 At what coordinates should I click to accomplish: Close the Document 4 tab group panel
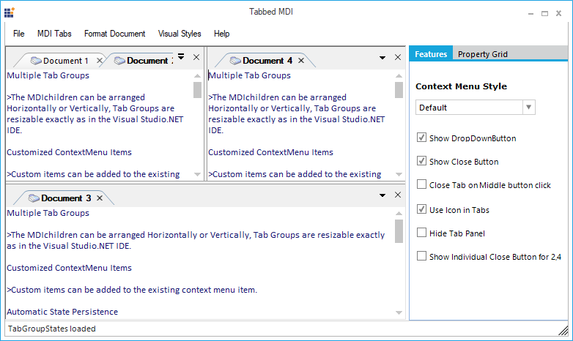point(398,57)
